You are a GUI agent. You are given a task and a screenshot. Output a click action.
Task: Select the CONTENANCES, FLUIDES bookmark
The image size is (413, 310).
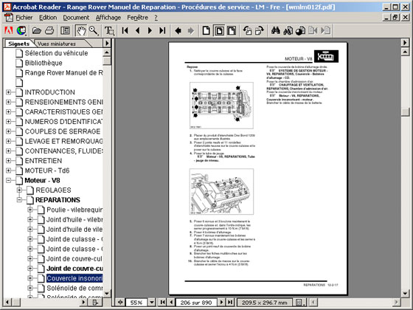click(x=63, y=151)
